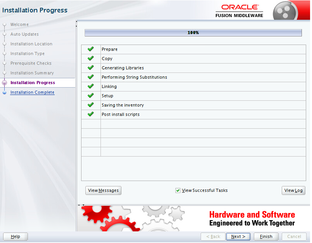Click the Hardware and Software banner image
The height and width of the screenshot is (243, 312).
[x=193, y=219]
